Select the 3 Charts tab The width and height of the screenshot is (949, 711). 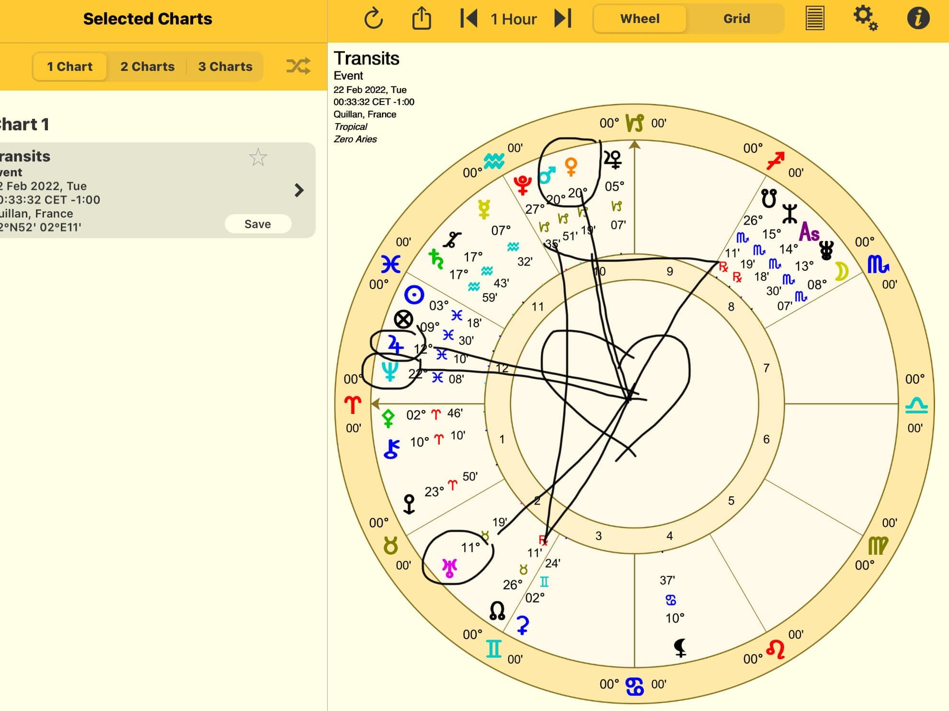point(225,66)
